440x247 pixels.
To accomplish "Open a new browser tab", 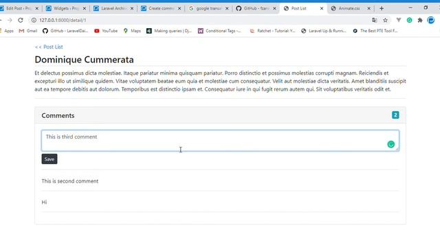I will [x=382, y=8].
